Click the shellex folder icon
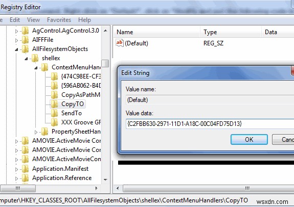Image resolution: width=294 pixels, height=207 pixels. click(x=35, y=58)
